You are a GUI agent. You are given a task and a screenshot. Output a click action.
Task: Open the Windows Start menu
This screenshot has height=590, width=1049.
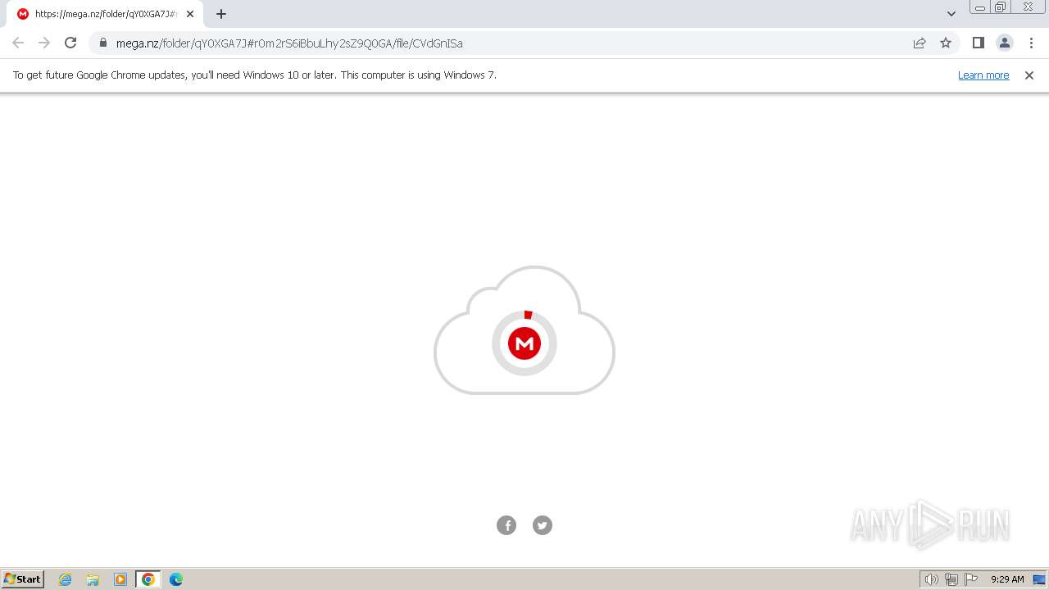click(23, 579)
